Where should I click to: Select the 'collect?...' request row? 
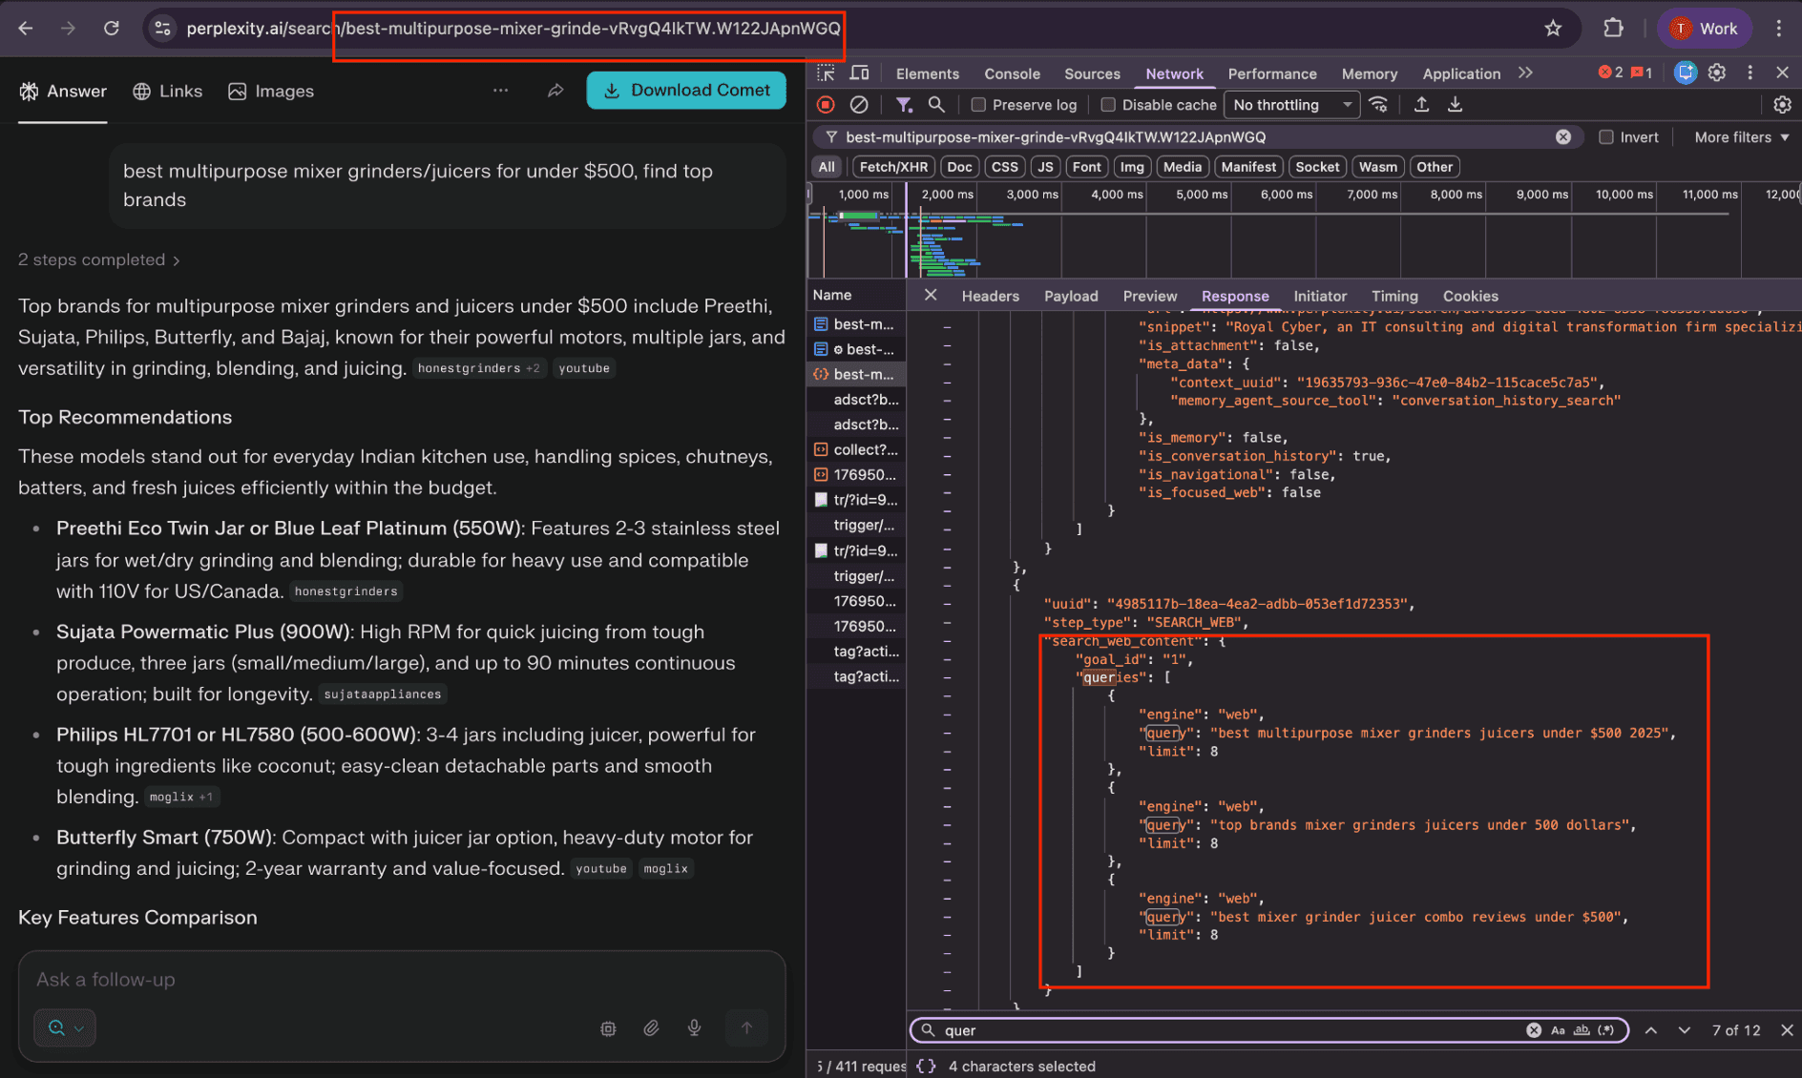856,449
